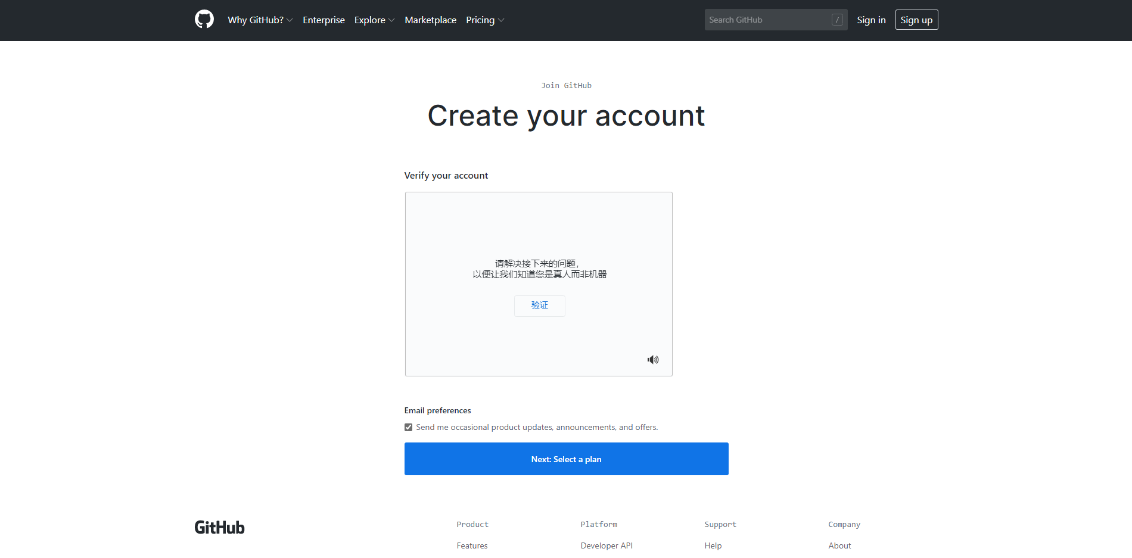Start the captcha with the 验证 button
This screenshot has height=558, width=1132.
(x=540, y=306)
